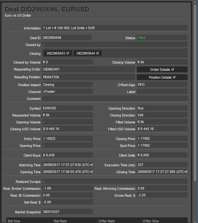Click external link icon beside DID2965644
Viewport: 198px width, 223px height.
pyautogui.click(x=98, y=53)
